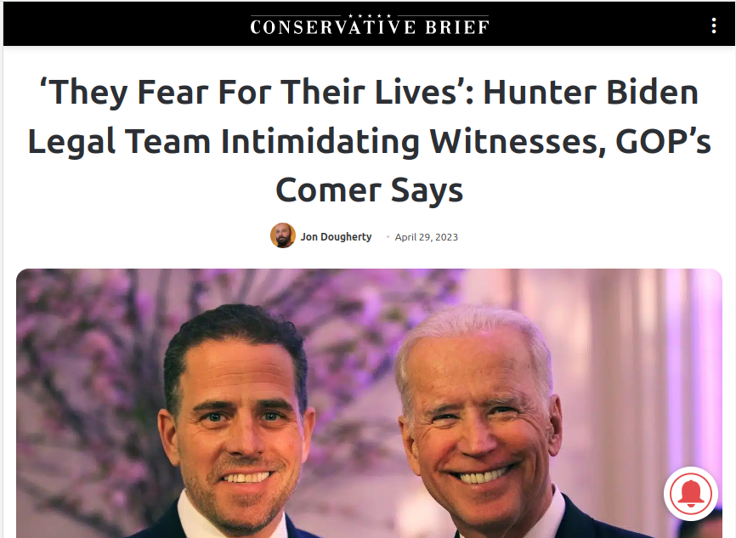This screenshot has width=736, height=538.
Task: Click the 'They Fear For Their Lives' headline line
Action: pyautogui.click(x=370, y=92)
